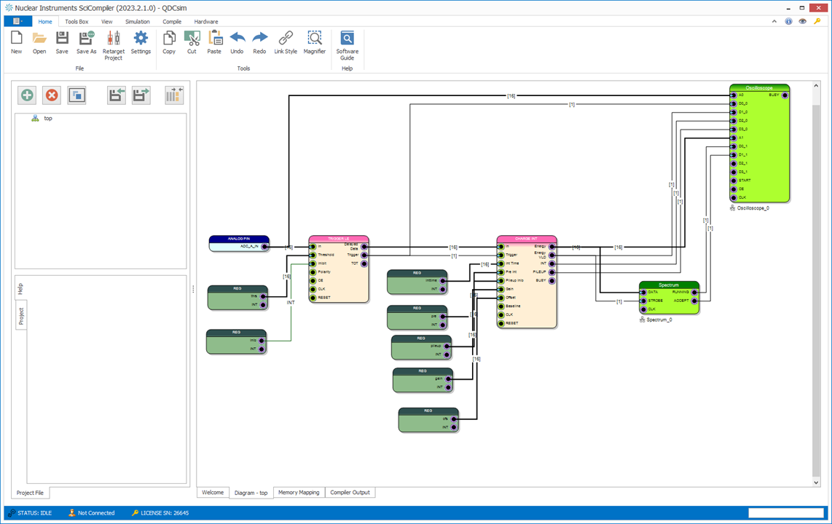This screenshot has width=832, height=524.
Task: Click the 'LICENSE SN: 26645' status entry
Action: (160, 513)
